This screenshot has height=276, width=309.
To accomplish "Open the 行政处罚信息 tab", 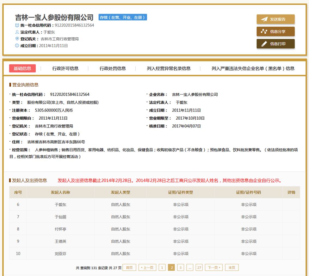I will [x=113, y=68].
